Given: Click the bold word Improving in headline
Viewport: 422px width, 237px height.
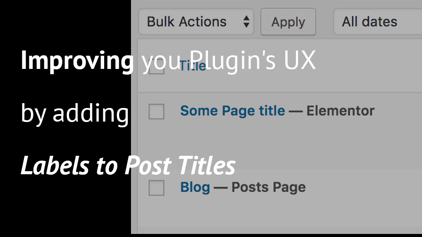Looking at the screenshot, I should pyautogui.click(x=77, y=61).
